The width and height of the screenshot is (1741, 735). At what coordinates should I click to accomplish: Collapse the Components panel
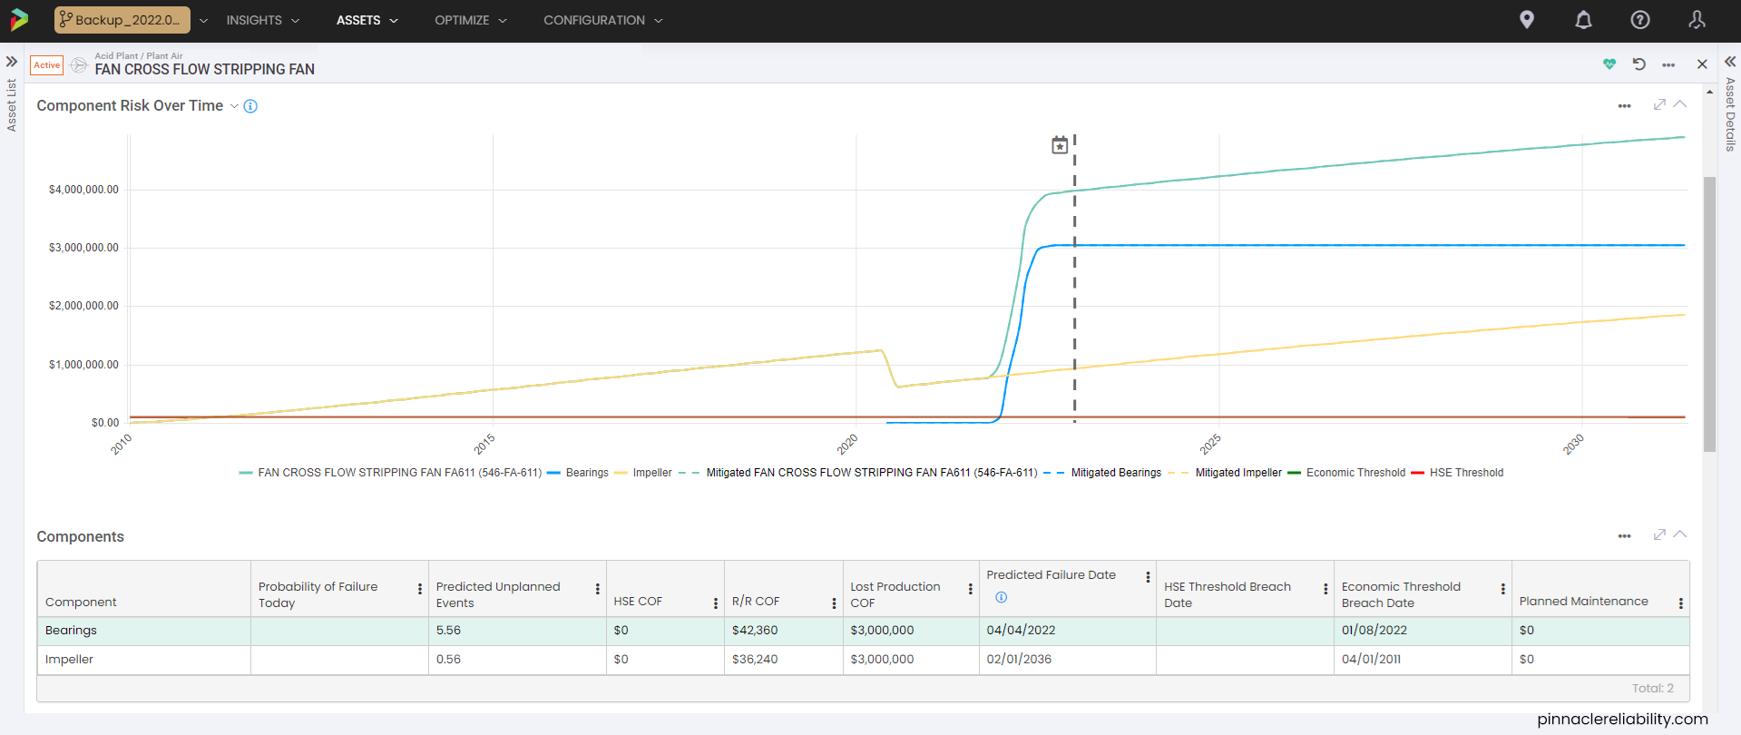click(1680, 534)
